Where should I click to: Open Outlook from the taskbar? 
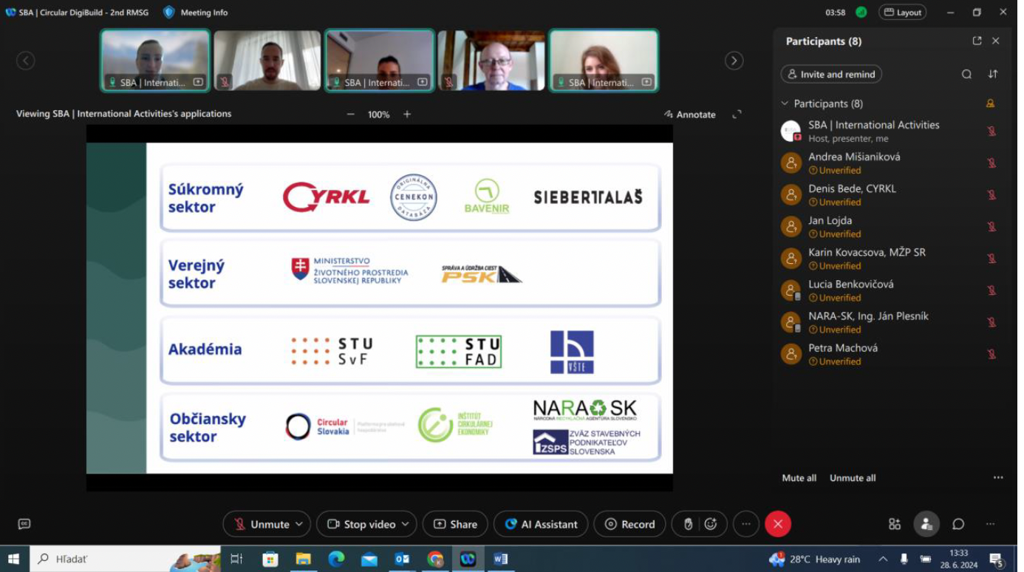click(x=402, y=559)
